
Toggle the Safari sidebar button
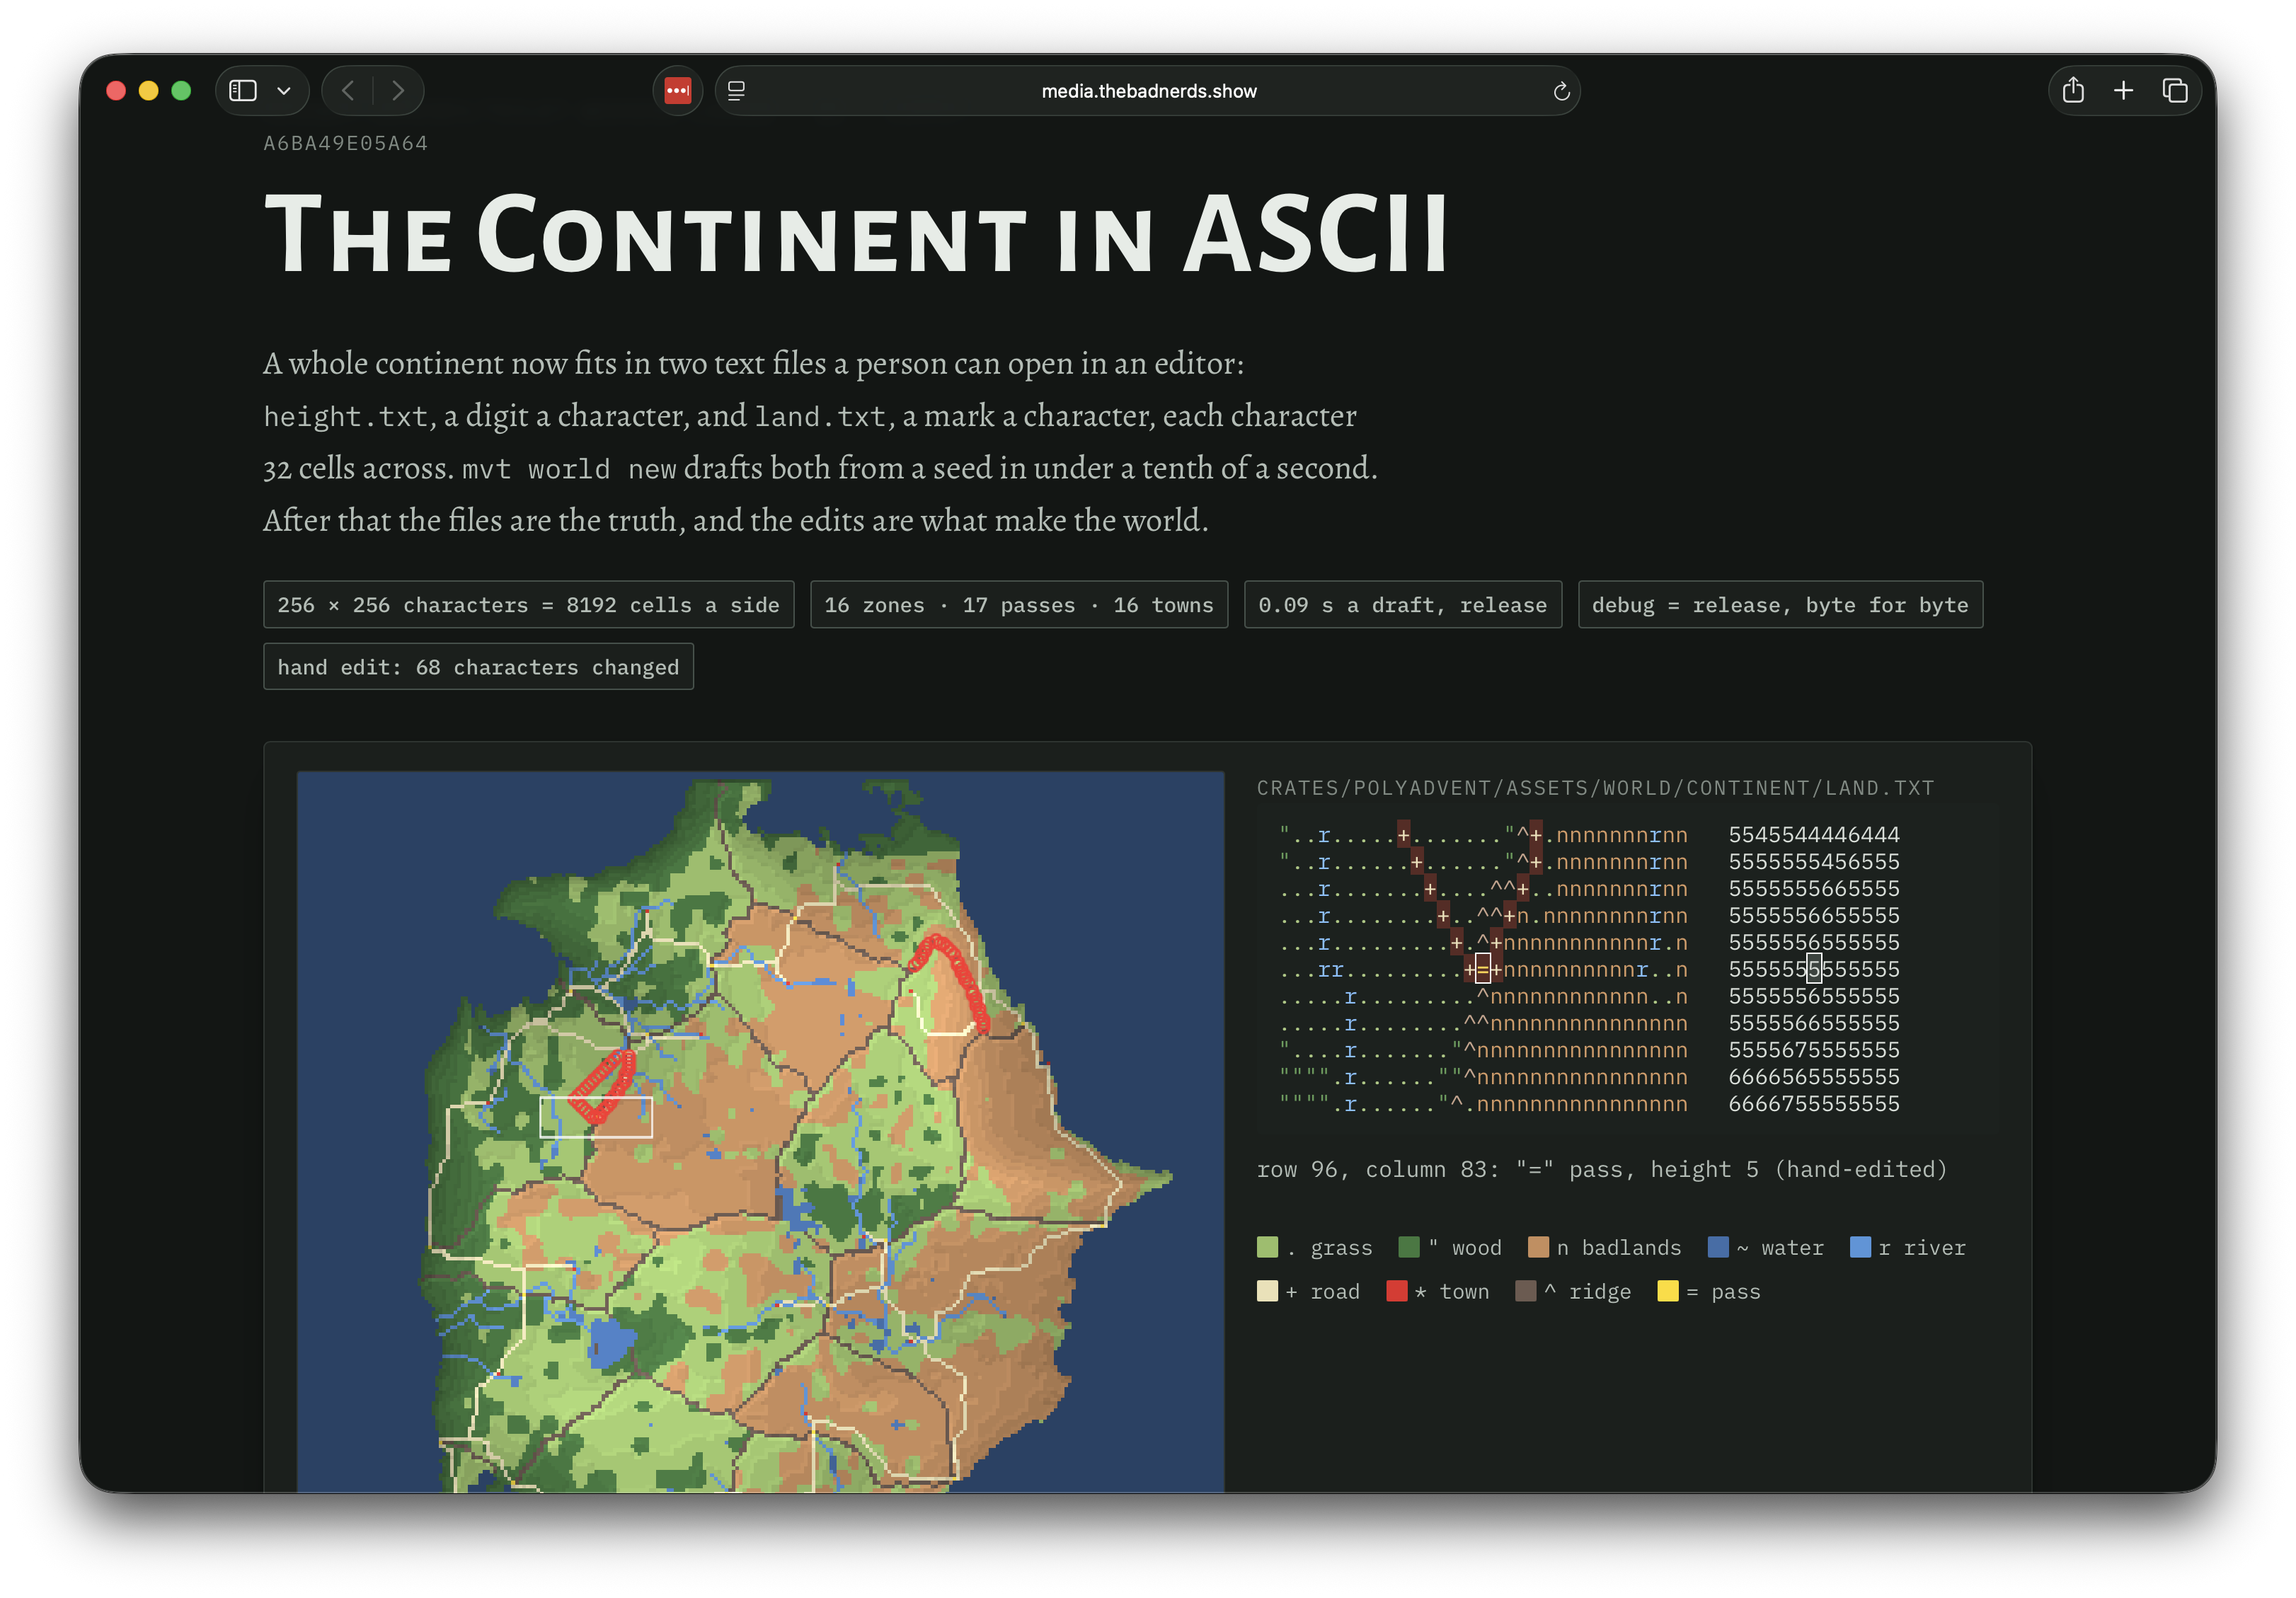coord(243,91)
